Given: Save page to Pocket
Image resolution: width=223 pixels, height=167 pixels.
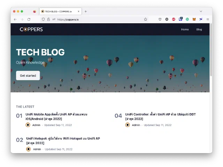Looking at the screenshot, I should click(160, 19).
